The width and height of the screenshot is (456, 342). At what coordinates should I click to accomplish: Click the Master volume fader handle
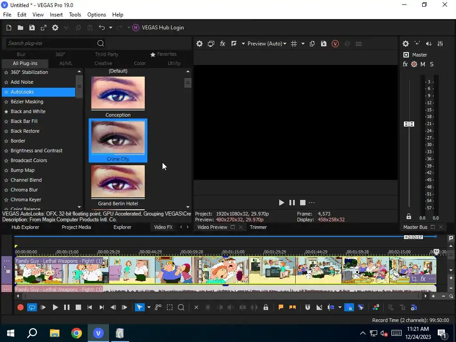[409, 124]
